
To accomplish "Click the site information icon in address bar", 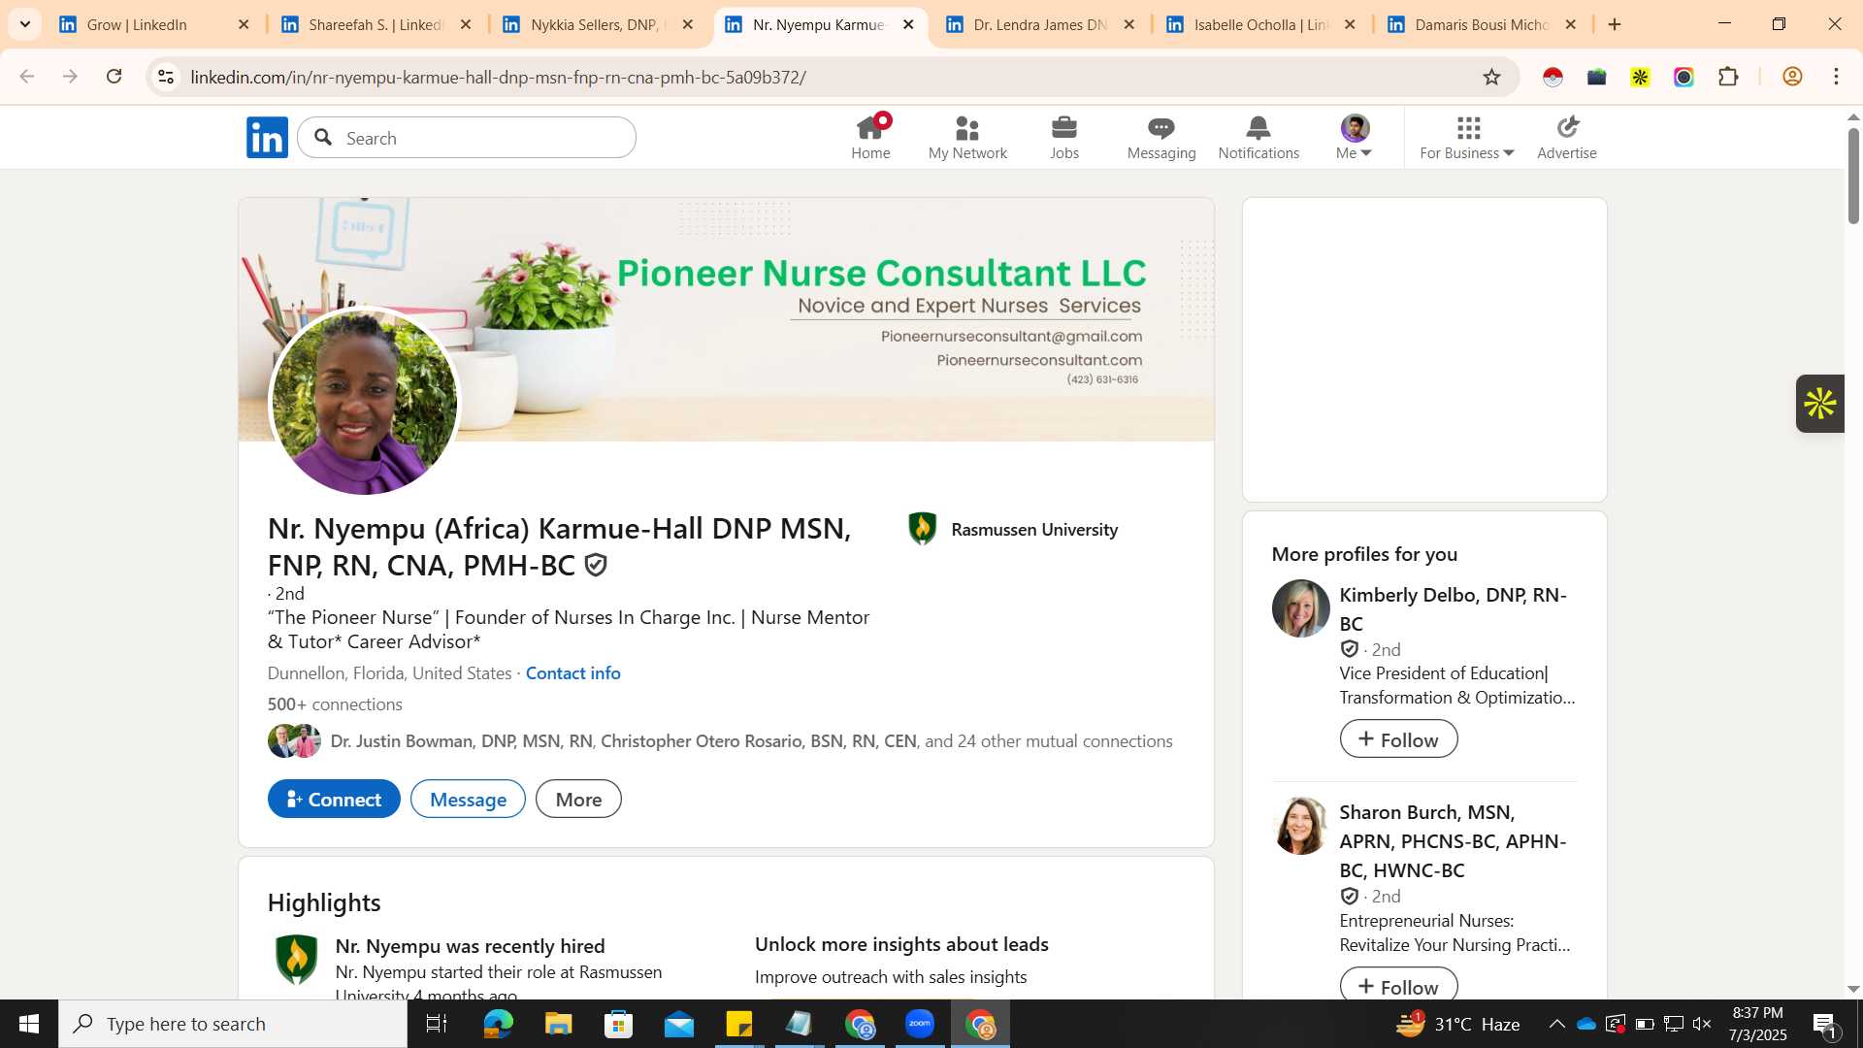I will pyautogui.click(x=166, y=77).
